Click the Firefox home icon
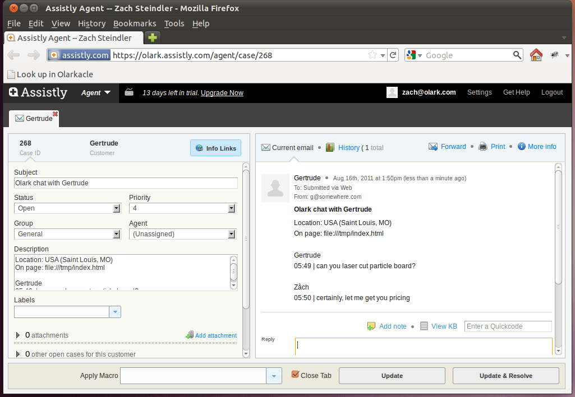575x397 pixels. [536, 55]
